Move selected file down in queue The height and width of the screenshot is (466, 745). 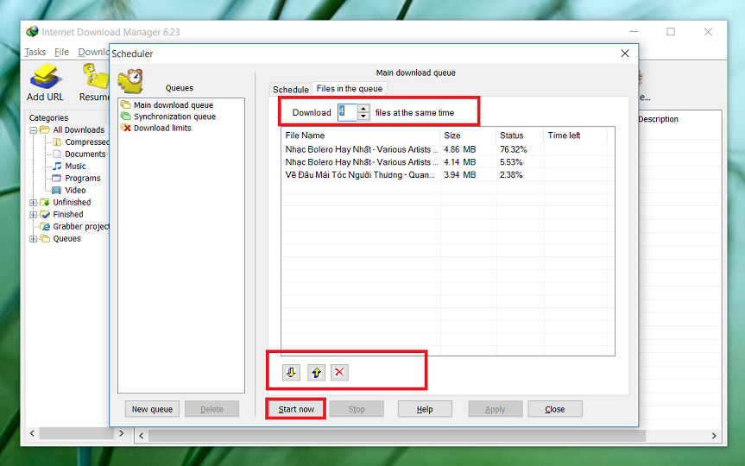click(291, 373)
